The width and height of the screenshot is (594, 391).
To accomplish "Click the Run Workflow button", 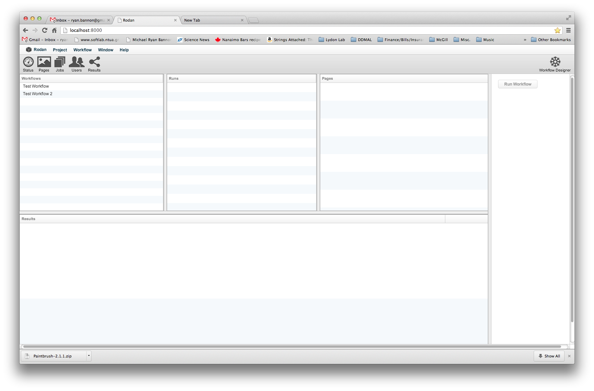I will tap(517, 84).
